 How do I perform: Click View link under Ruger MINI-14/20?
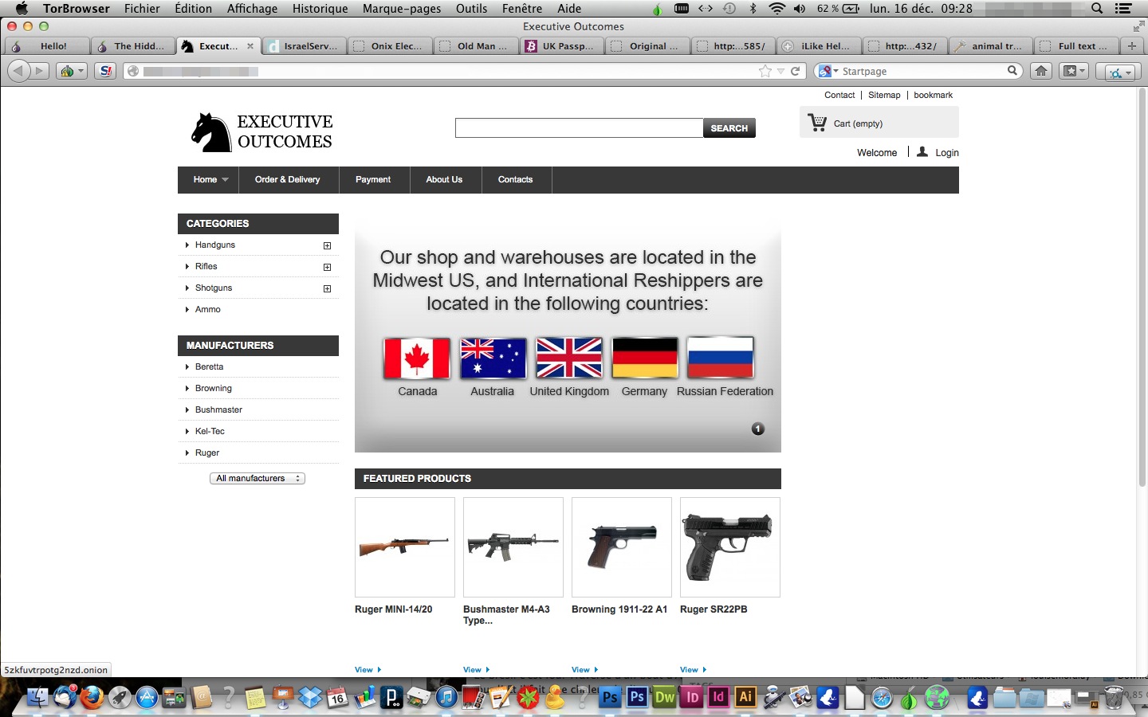tap(368, 669)
